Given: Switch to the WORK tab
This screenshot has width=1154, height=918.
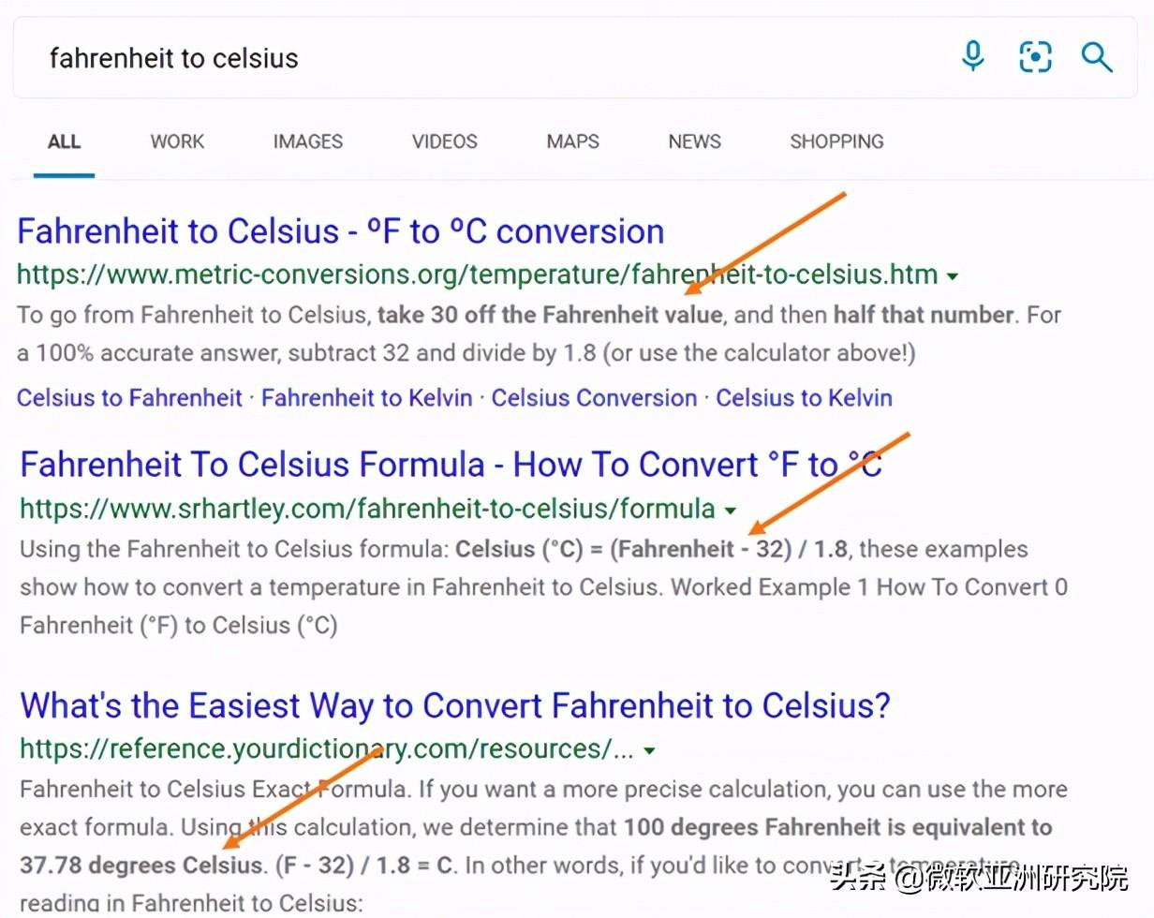Looking at the screenshot, I should [x=177, y=141].
